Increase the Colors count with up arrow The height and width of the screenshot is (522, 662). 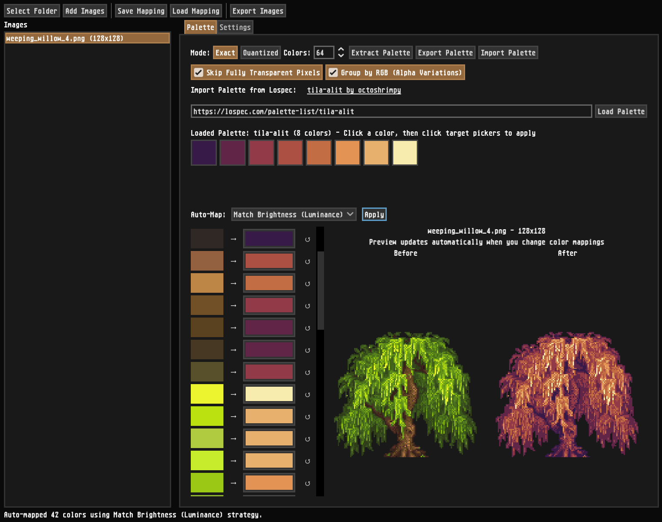(x=341, y=50)
